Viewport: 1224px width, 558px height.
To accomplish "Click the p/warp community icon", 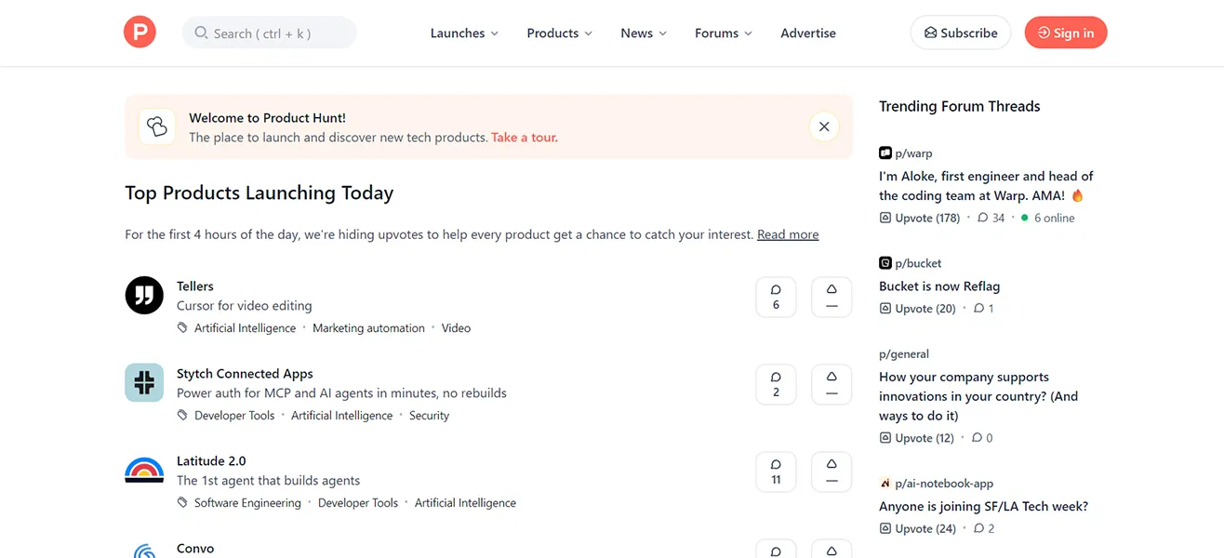I will [x=884, y=153].
